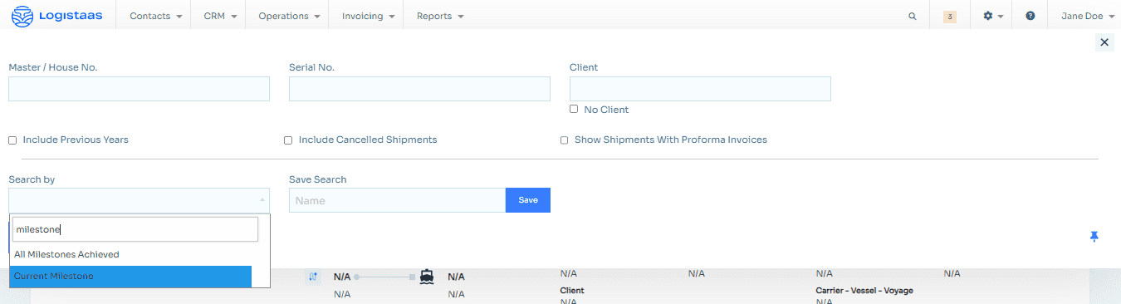Click the swap arrows icon near N/A
1121x304 pixels.
click(x=313, y=277)
